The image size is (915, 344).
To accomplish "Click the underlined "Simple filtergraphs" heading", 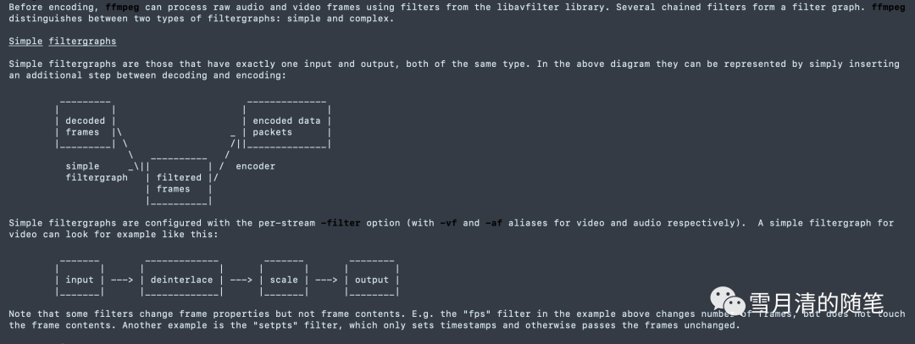I will pyautogui.click(x=63, y=41).
